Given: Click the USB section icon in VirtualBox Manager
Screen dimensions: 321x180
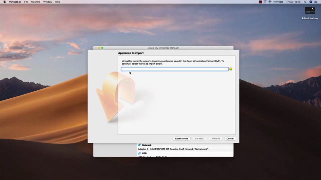Looking at the screenshot, I should click(x=139, y=153).
